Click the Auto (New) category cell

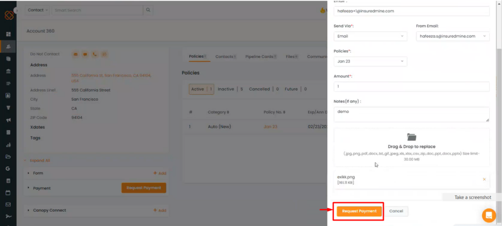click(219, 127)
